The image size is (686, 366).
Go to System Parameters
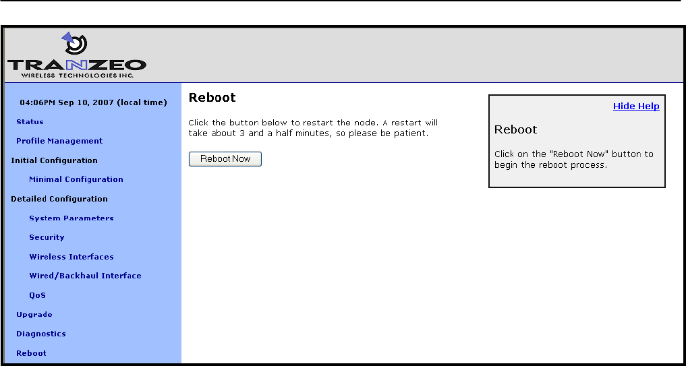coord(72,218)
